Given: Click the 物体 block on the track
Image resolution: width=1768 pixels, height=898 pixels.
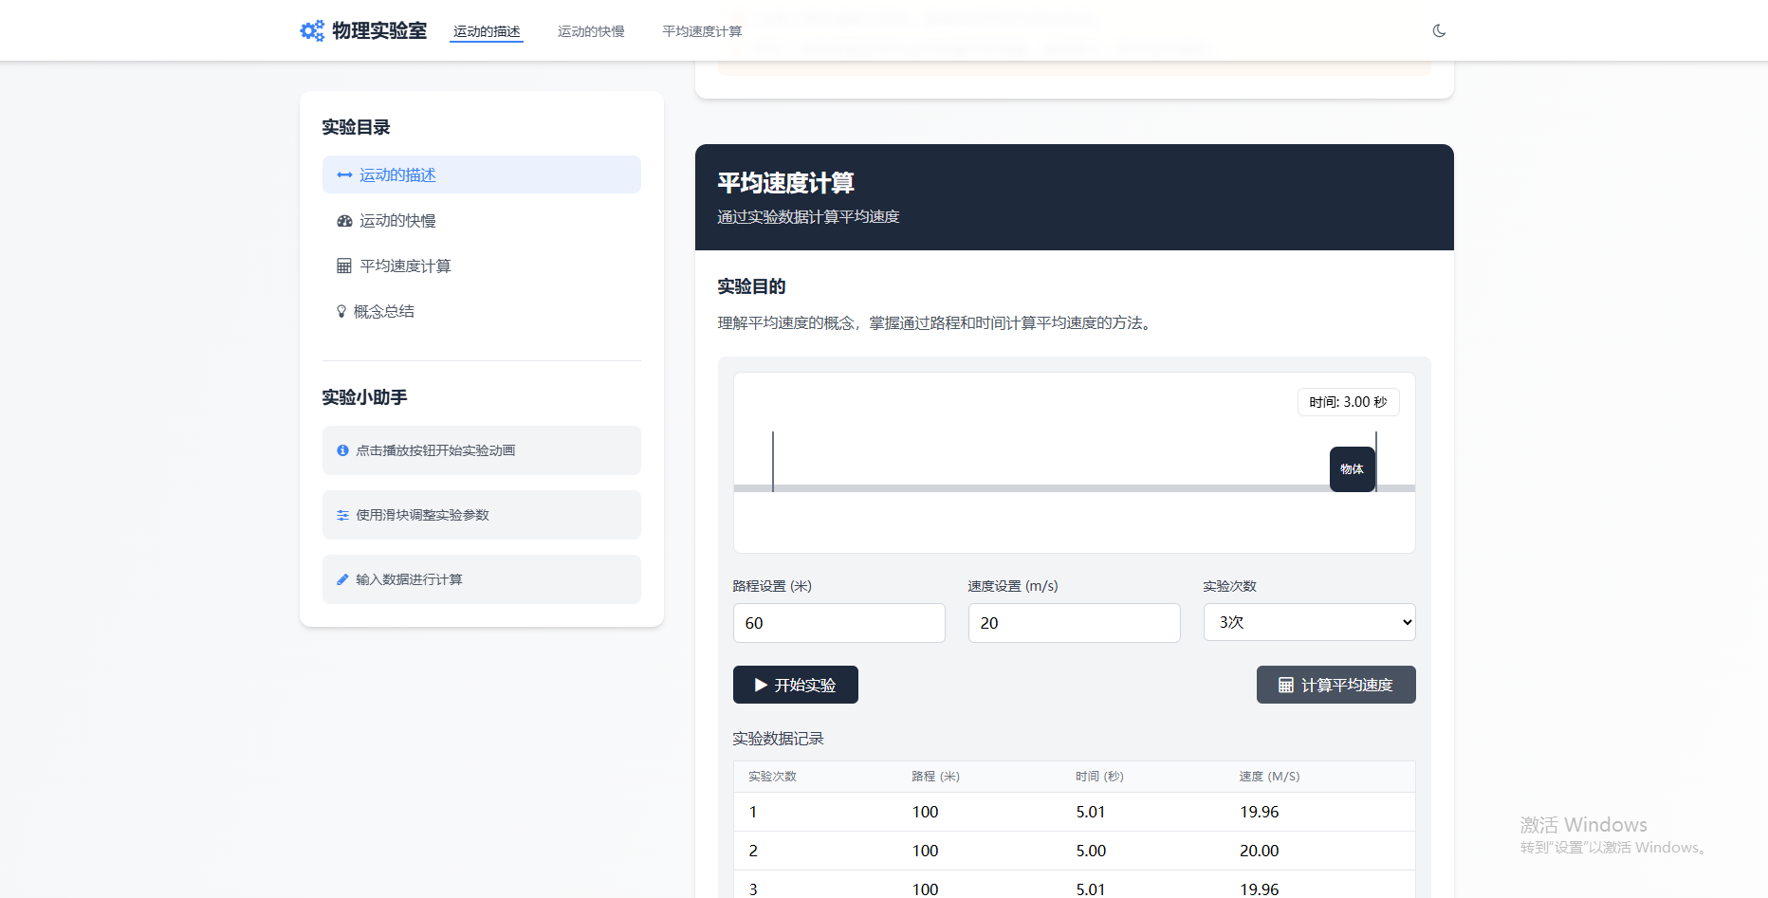Looking at the screenshot, I should (x=1352, y=469).
